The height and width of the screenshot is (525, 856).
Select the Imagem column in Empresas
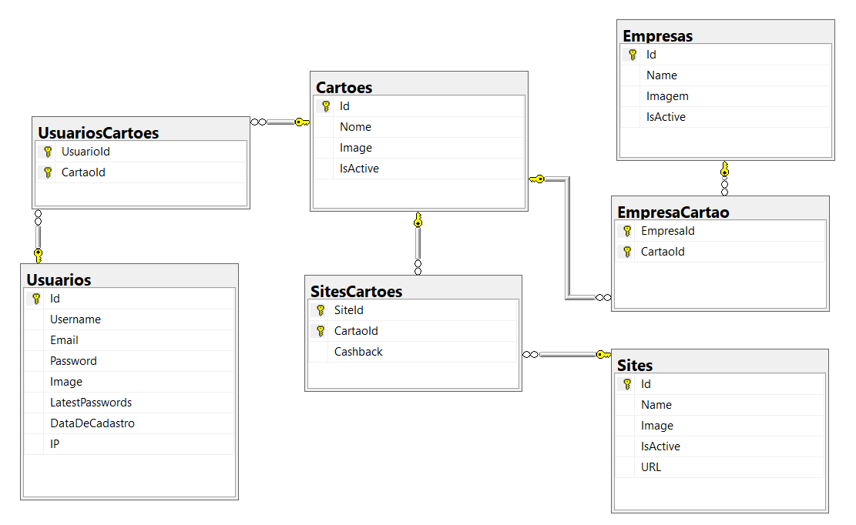coord(667,96)
